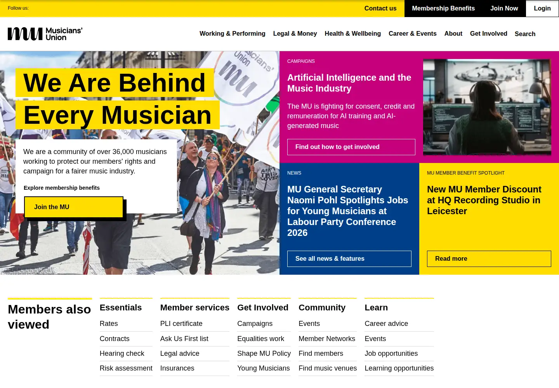Click Search in the navigation
This screenshot has height=388, width=559.
point(525,34)
